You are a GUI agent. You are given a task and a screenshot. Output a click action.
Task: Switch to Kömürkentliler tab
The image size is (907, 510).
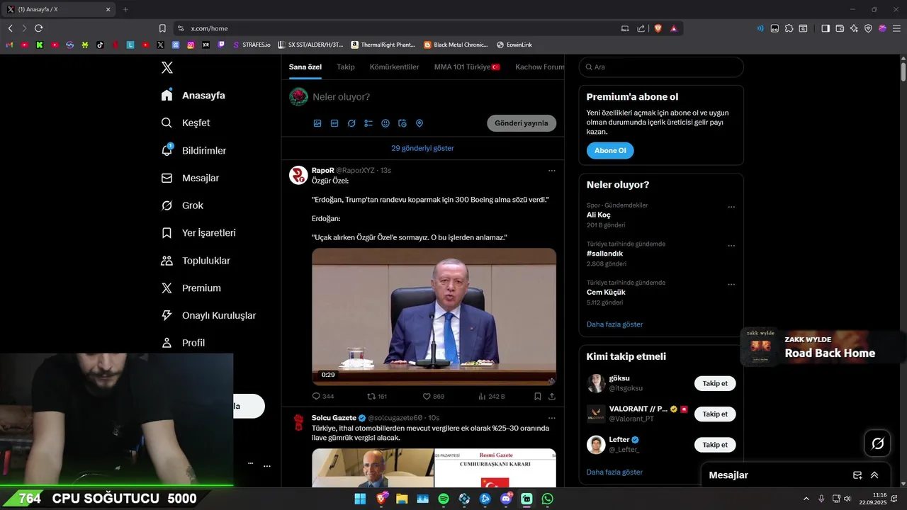point(394,67)
